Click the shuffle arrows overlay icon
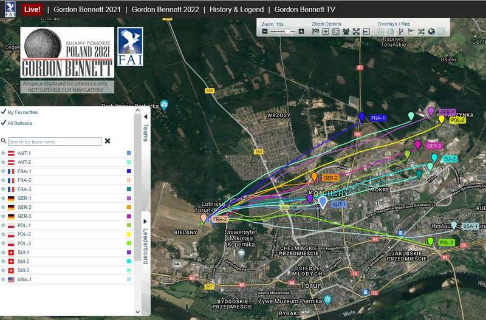This screenshot has width=486, height=320. point(420,31)
